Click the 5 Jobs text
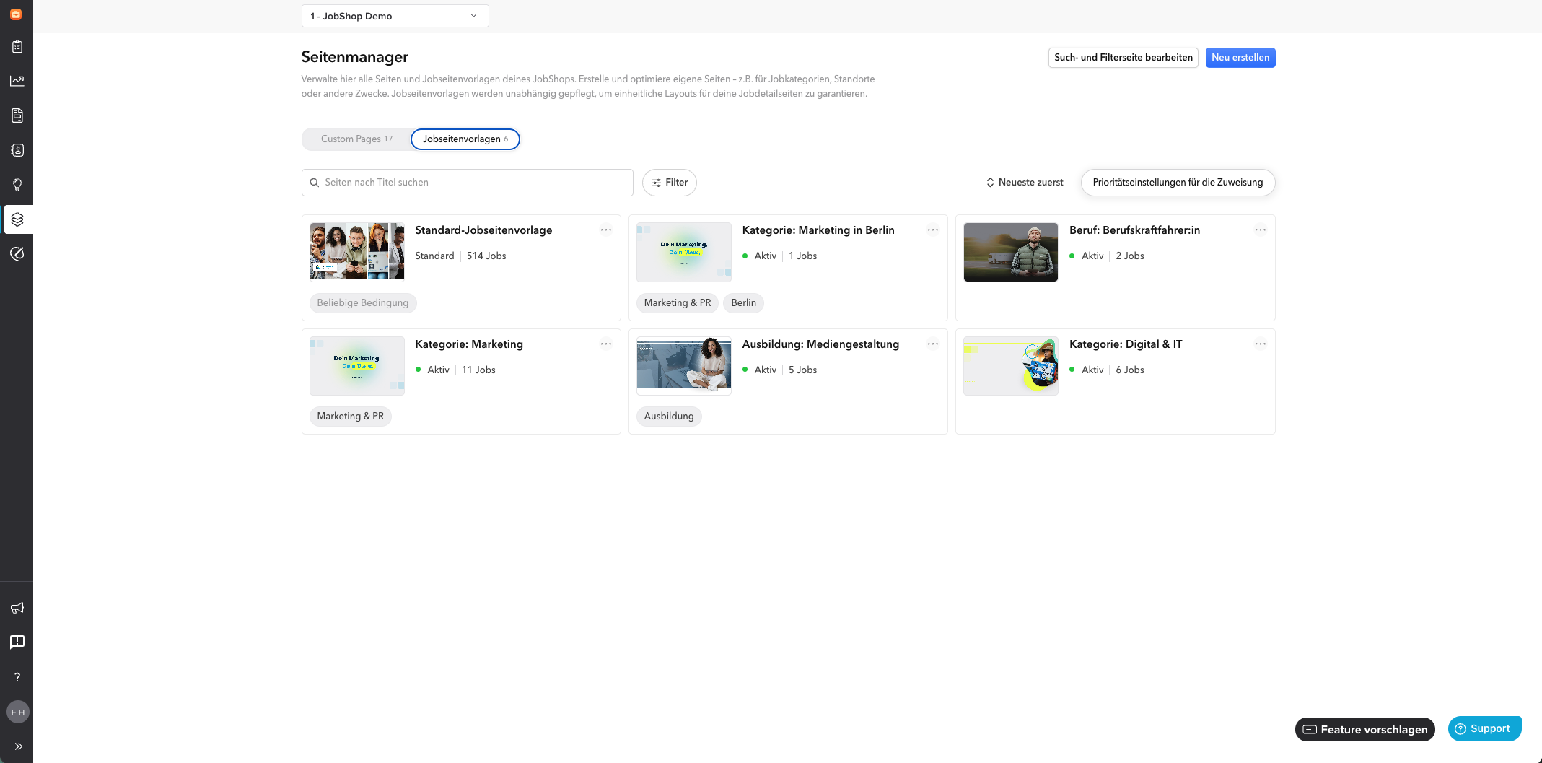 (x=802, y=370)
